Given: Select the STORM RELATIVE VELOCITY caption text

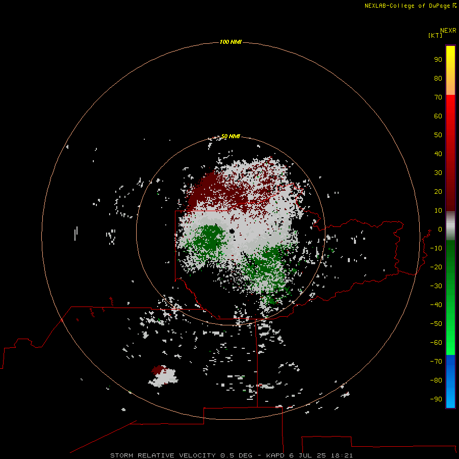Looking at the screenshot, I should (x=163, y=455).
